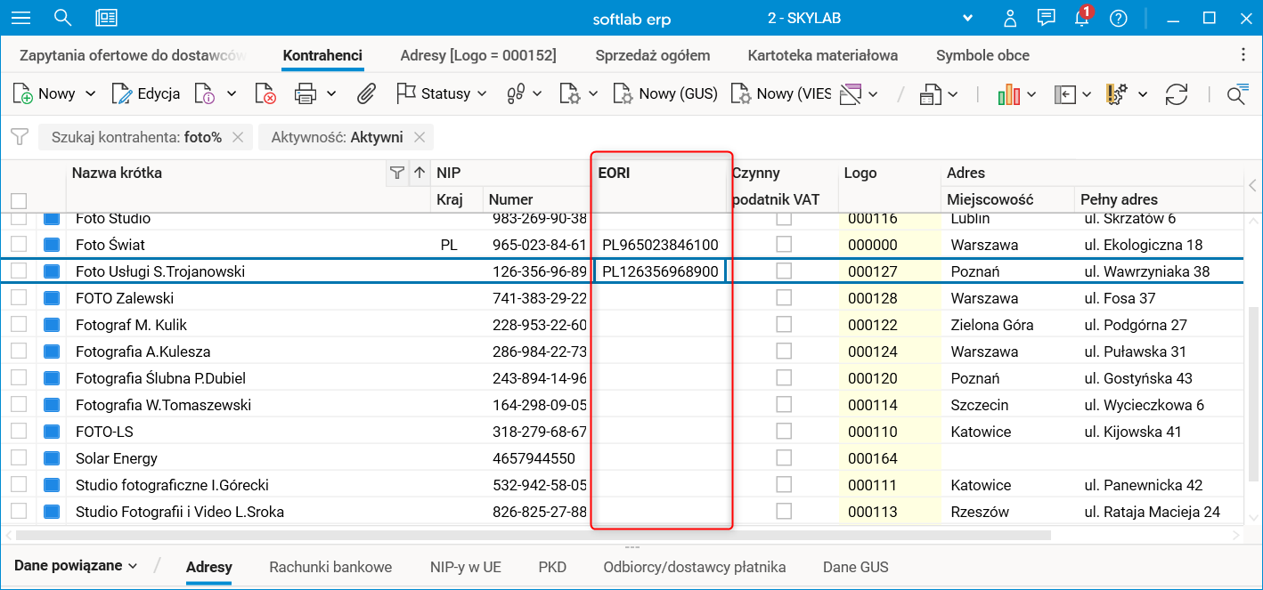Viewport: 1263px width, 590px height.
Task: Remove the Aktywność Aktywni filter chip
Action: click(x=419, y=137)
